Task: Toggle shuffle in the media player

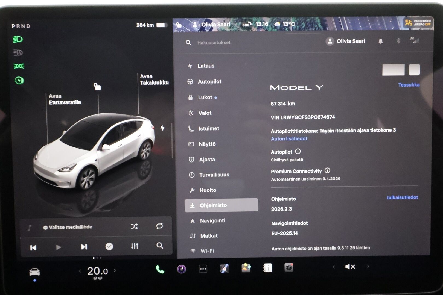Action: point(134,226)
